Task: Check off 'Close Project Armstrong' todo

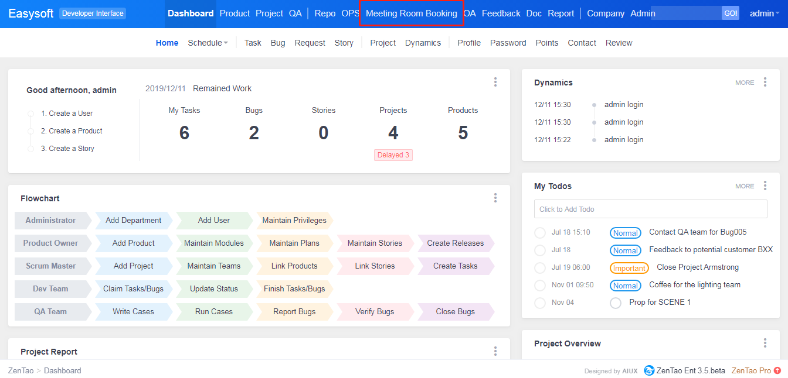Action: [x=540, y=268]
